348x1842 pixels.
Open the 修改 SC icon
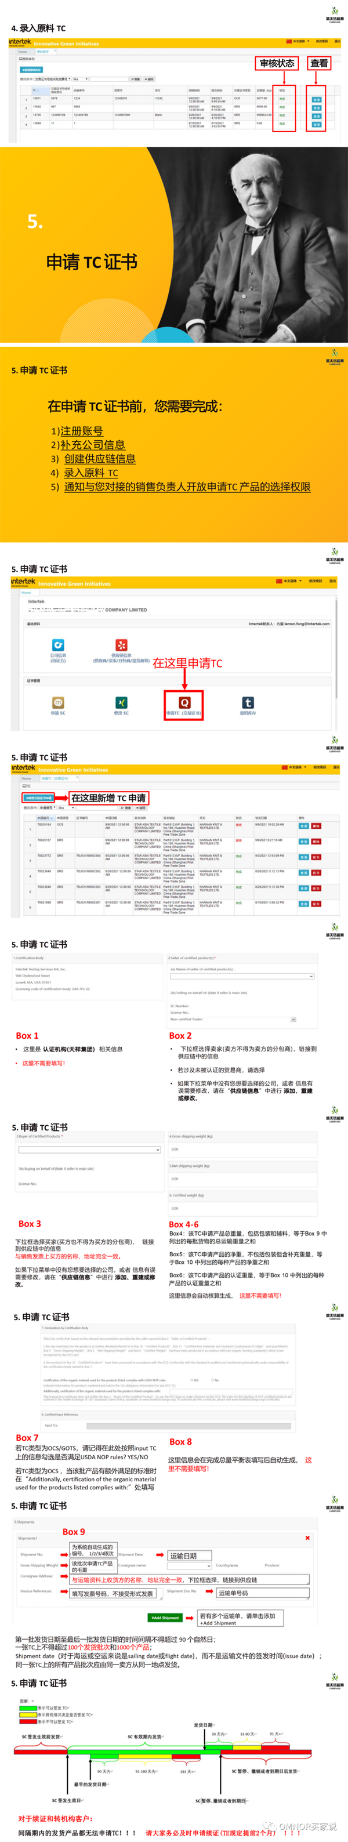click(x=121, y=703)
